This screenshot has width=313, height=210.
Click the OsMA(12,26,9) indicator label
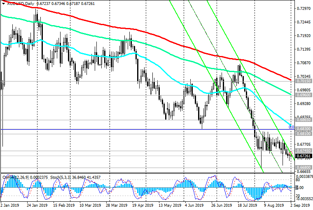(15, 177)
